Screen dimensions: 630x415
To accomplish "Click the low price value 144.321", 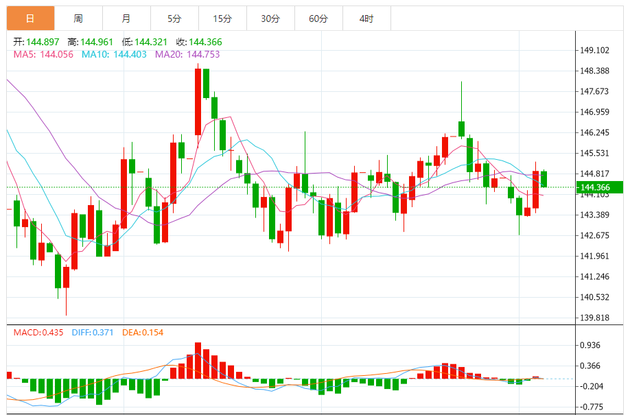I will [151, 42].
